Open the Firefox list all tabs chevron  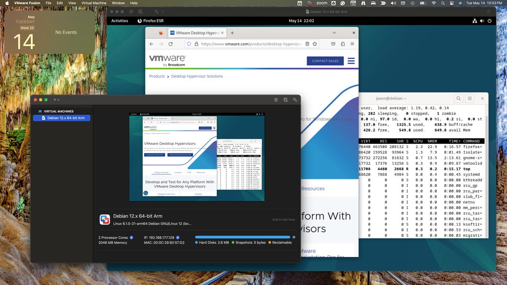pos(334,33)
